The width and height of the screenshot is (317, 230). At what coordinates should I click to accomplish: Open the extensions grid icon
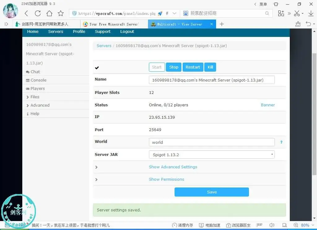coord(281,13)
